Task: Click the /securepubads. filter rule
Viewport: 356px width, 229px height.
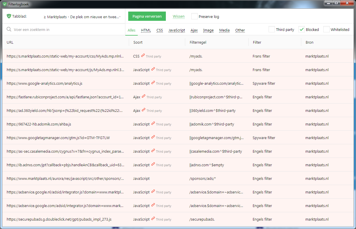Action: [202, 219]
